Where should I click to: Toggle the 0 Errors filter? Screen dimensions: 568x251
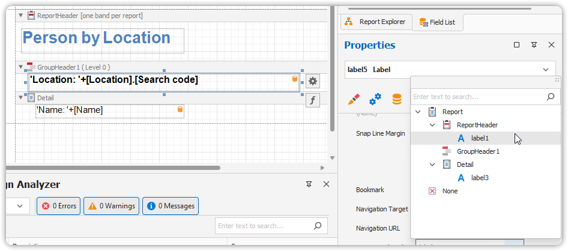59,206
